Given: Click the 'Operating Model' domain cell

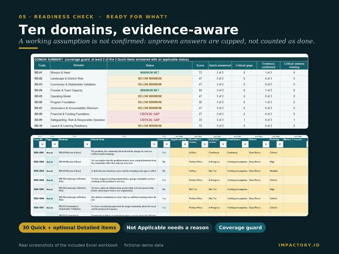Looking at the screenshot, I should click(78, 97).
